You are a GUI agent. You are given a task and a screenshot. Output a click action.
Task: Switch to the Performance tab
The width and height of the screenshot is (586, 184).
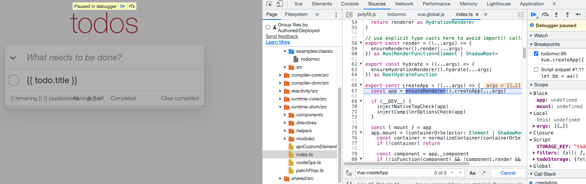[x=436, y=4]
